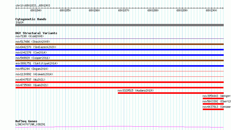Click nsv4437813 (Genome) variant label
Viewport: 231px width, 130px height.
click(217, 107)
